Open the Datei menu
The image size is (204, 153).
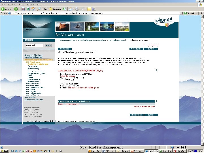3,5
